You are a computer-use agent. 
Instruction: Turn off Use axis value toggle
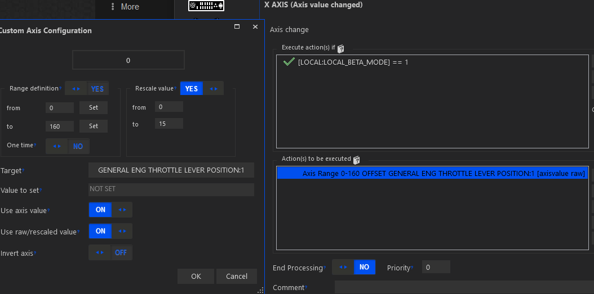coord(110,210)
